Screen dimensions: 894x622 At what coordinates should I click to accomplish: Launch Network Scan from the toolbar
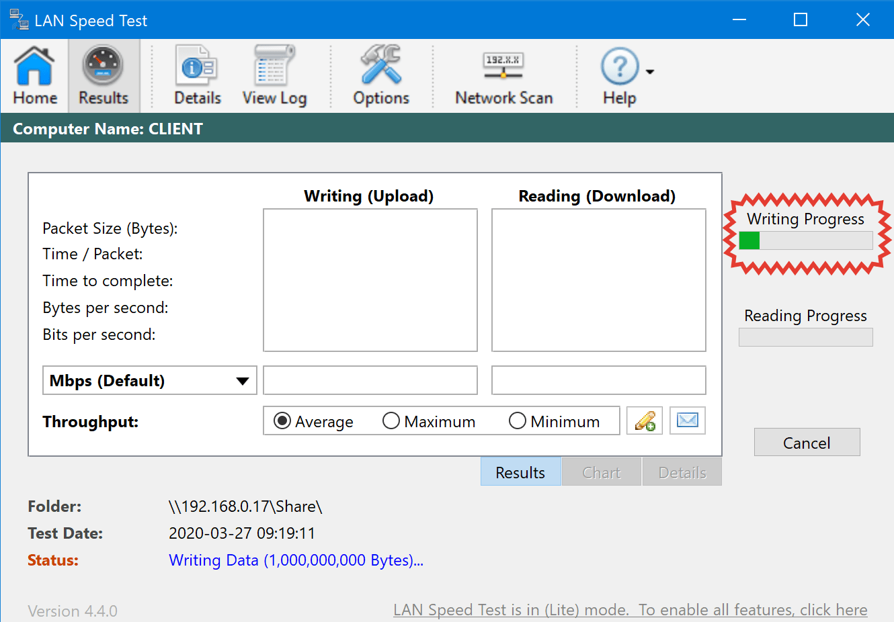[x=503, y=79]
